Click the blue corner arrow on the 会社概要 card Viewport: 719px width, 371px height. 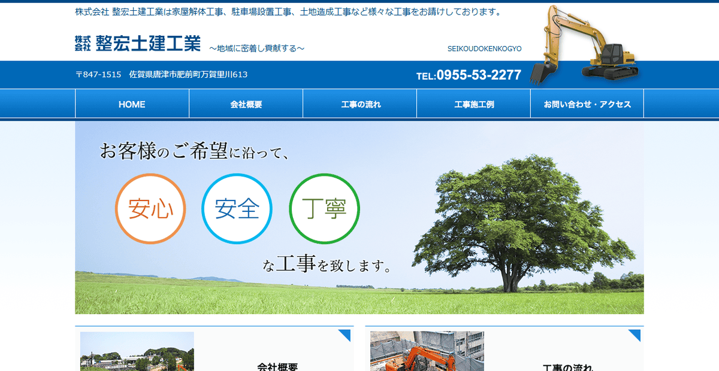coord(346,333)
